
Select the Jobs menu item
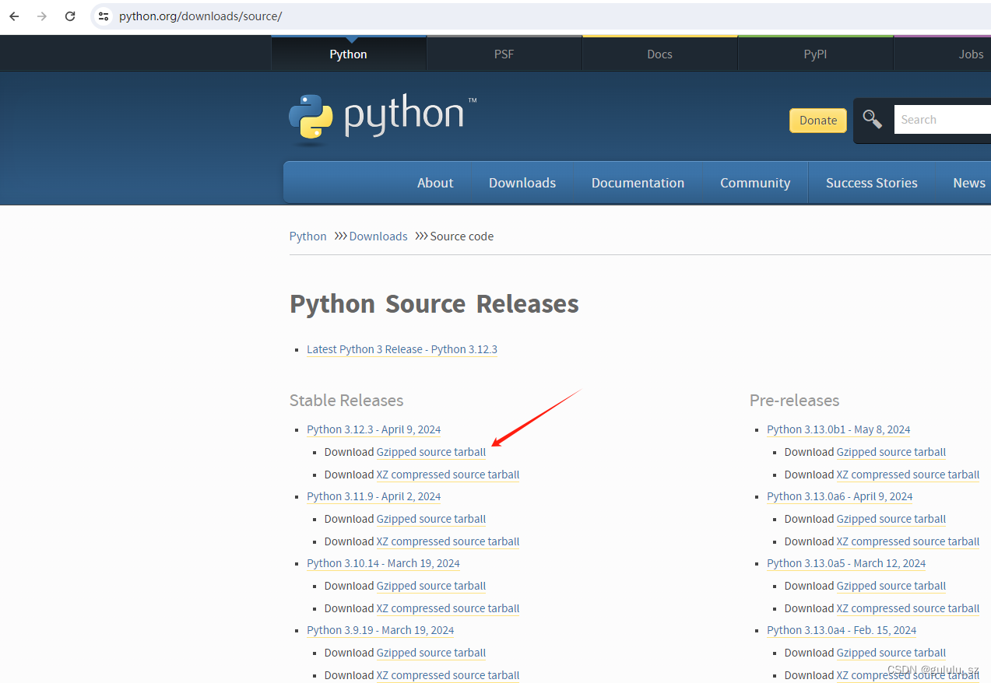point(971,53)
